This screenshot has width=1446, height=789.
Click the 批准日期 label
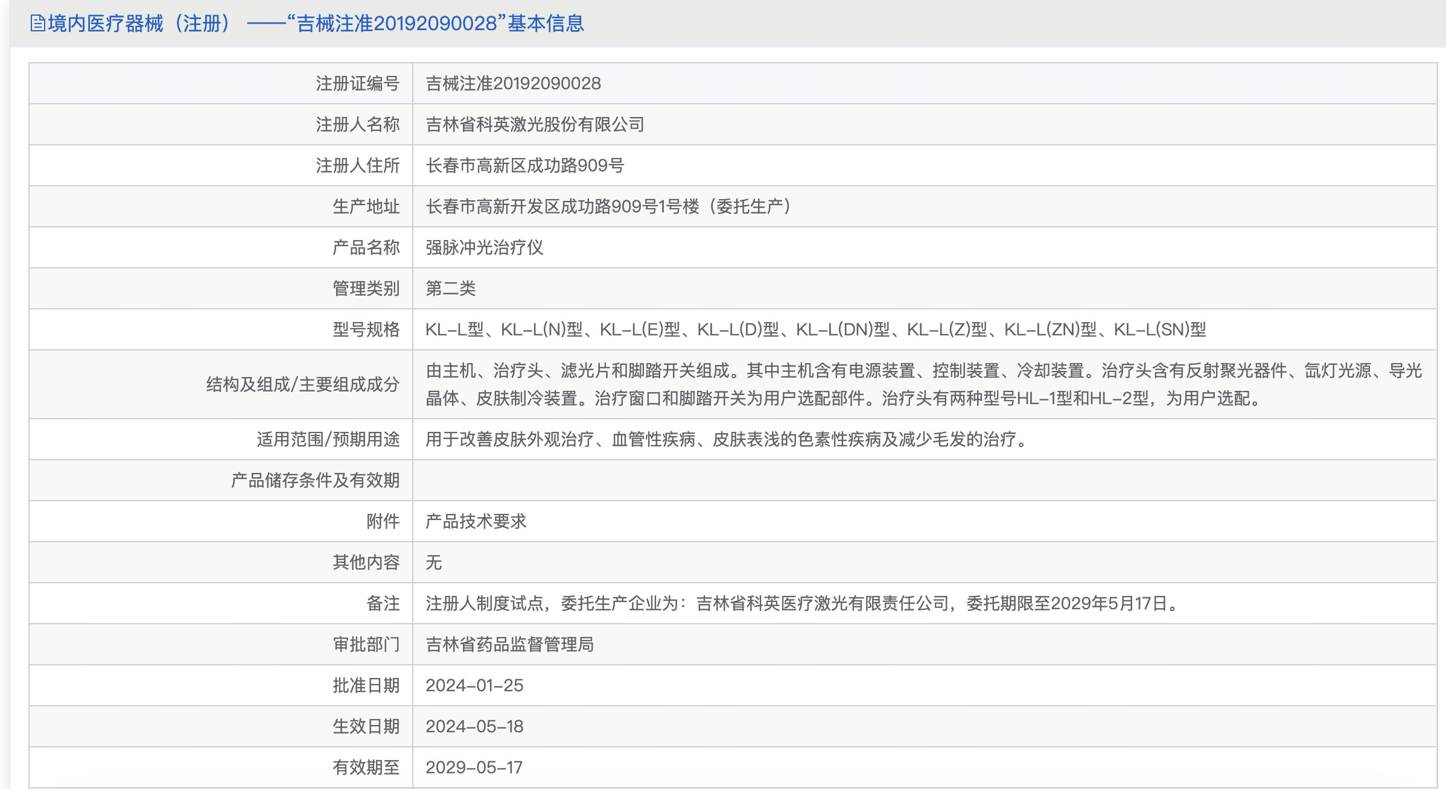(366, 685)
